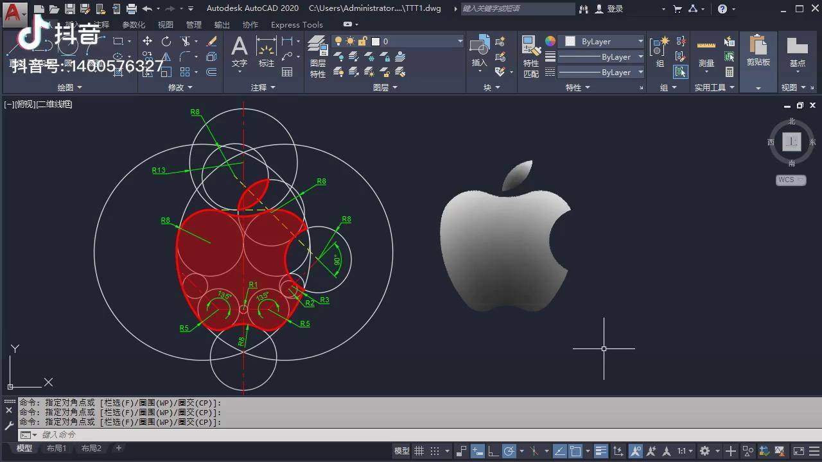Screen dimensions: 822x462
Task: Click the WCS button near the ViewCube
Action: (789, 180)
